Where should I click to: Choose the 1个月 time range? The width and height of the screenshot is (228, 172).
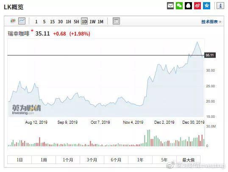point(68,160)
